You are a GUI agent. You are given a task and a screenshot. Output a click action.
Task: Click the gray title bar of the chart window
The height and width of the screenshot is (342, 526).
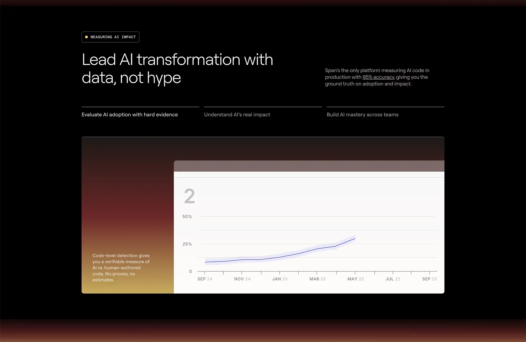click(x=309, y=166)
